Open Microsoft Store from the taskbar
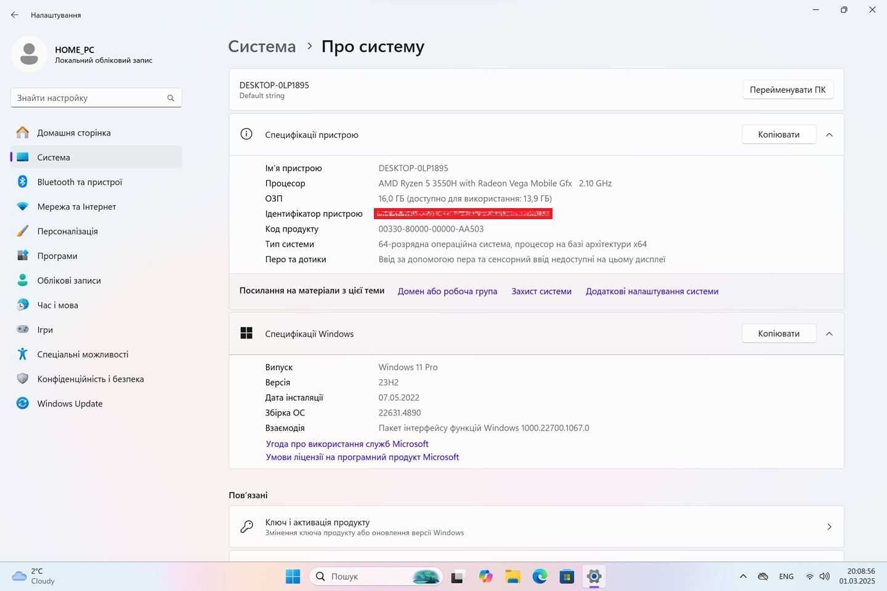The width and height of the screenshot is (887, 591). 567,576
